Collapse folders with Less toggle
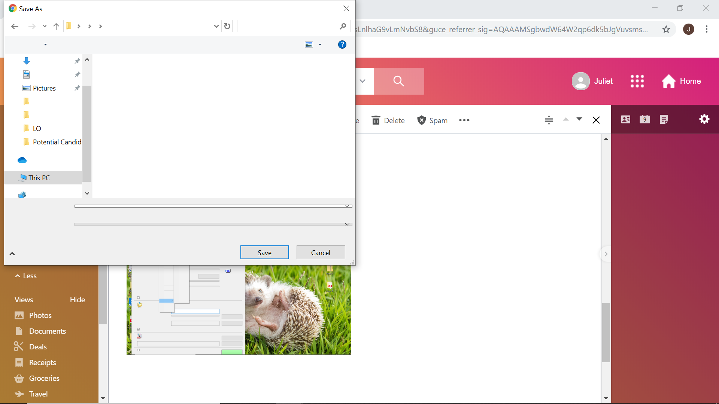The height and width of the screenshot is (404, 719). tap(26, 276)
